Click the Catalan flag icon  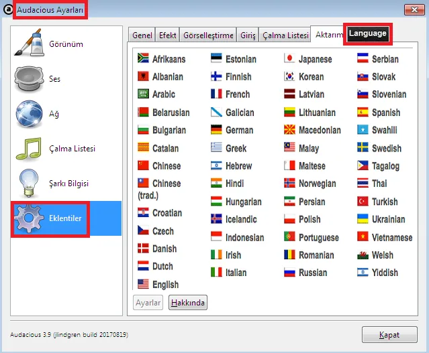click(x=143, y=148)
